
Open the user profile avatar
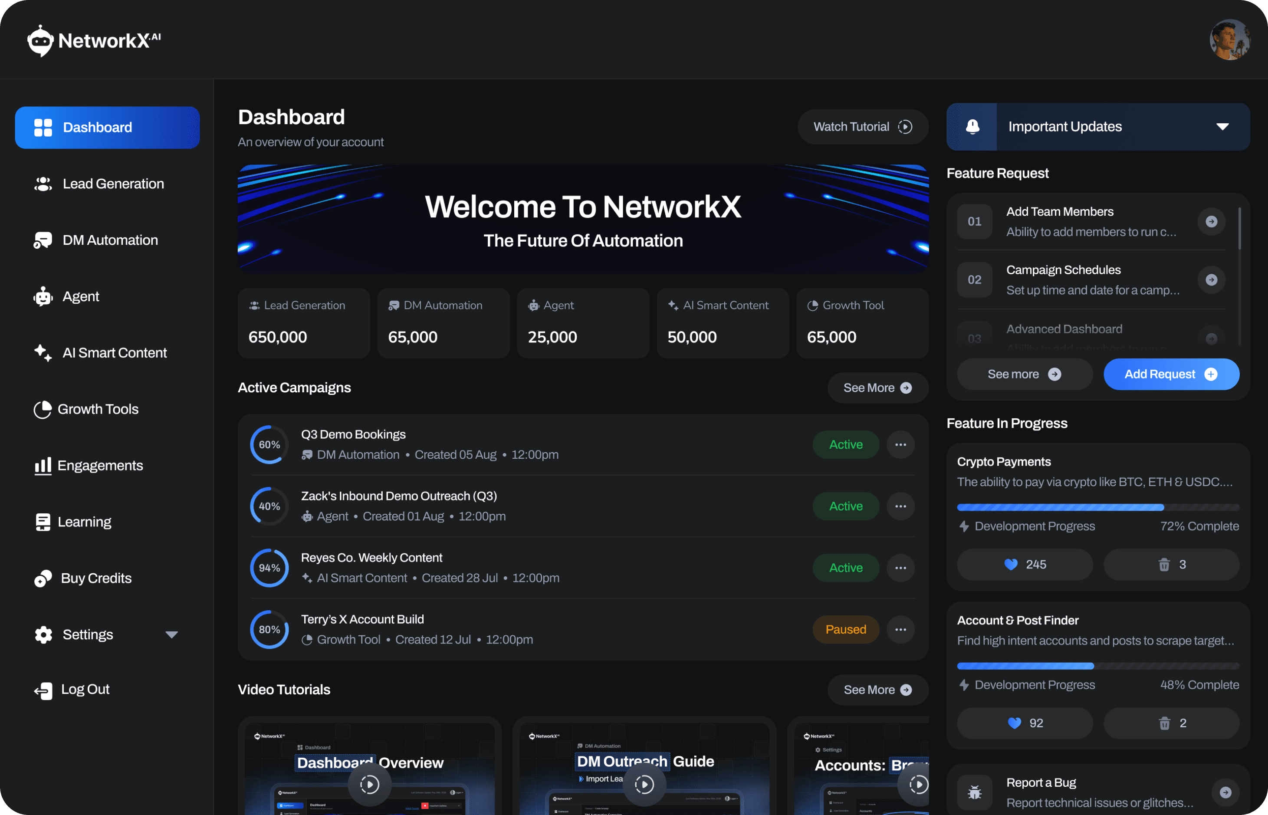point(1230,39)
